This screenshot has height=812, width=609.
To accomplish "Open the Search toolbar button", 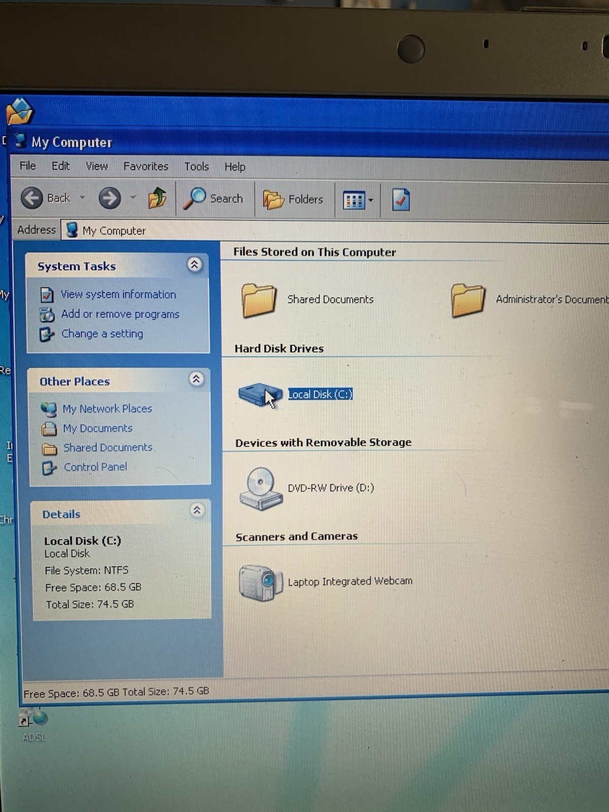I will [213, 198].
